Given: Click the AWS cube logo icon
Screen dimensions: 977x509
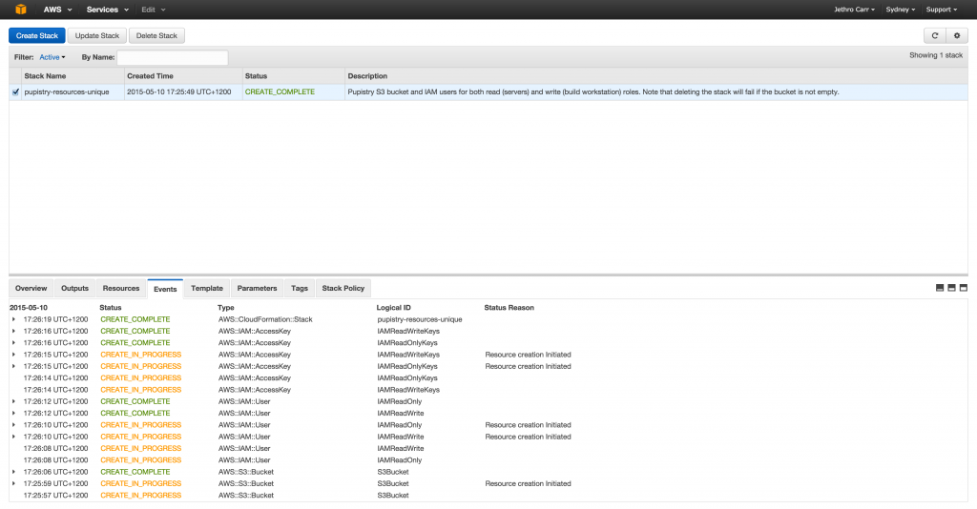Looking at the screenshot, I should (x=21, y=10).
